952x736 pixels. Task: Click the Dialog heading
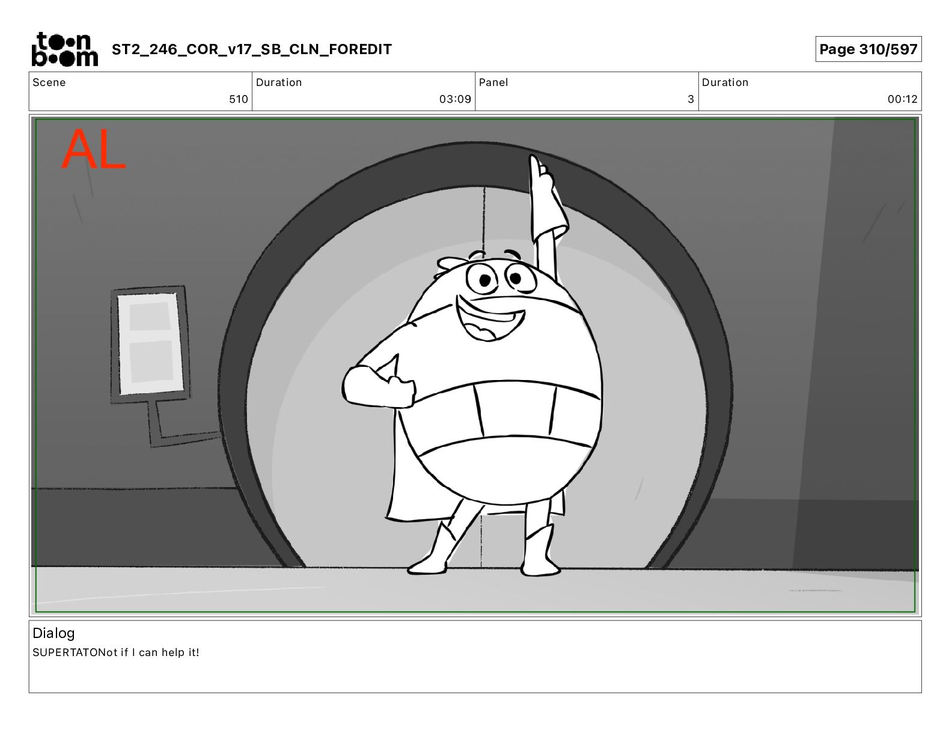pyautogui.click(x=53, y=633)
